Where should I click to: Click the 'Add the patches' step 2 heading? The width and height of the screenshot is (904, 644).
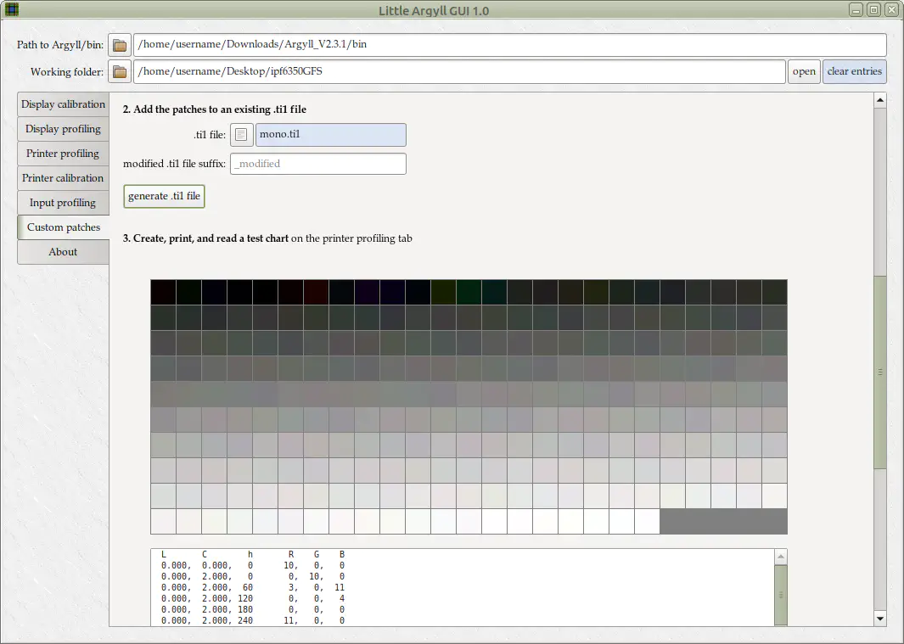tap(215, 109)
